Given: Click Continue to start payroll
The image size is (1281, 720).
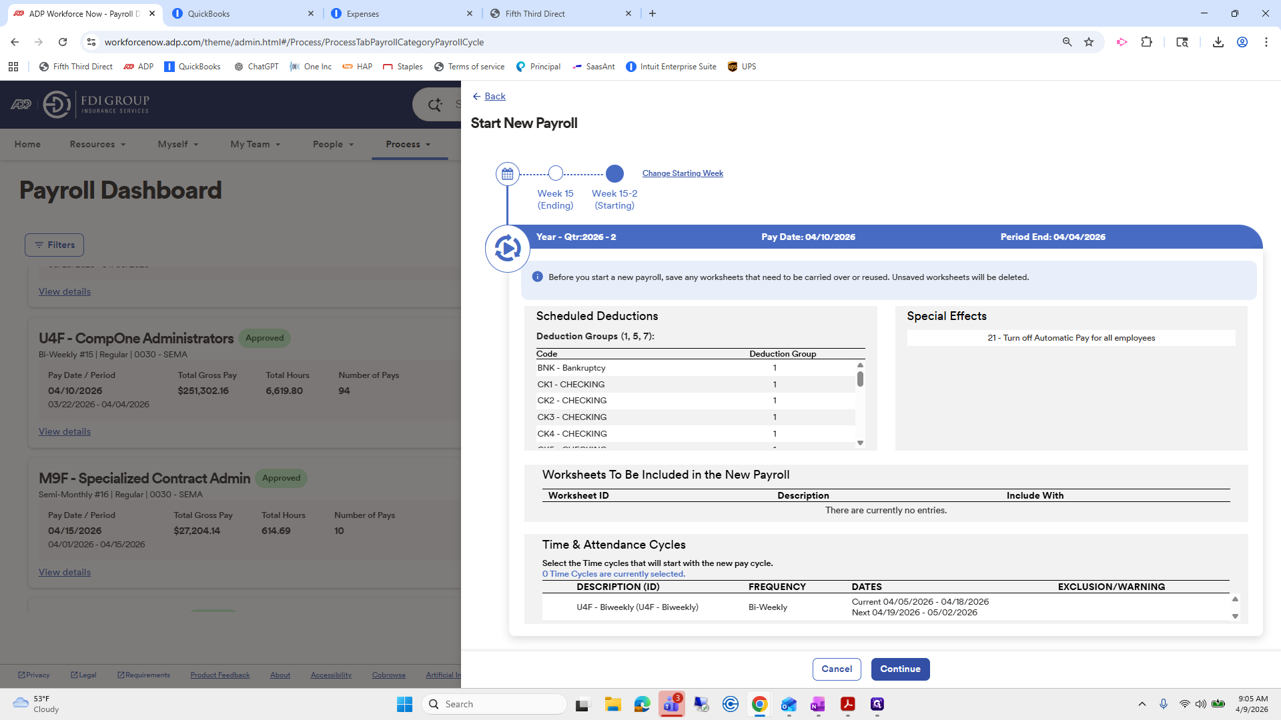Looking at the screenshot, I should 900,669.
